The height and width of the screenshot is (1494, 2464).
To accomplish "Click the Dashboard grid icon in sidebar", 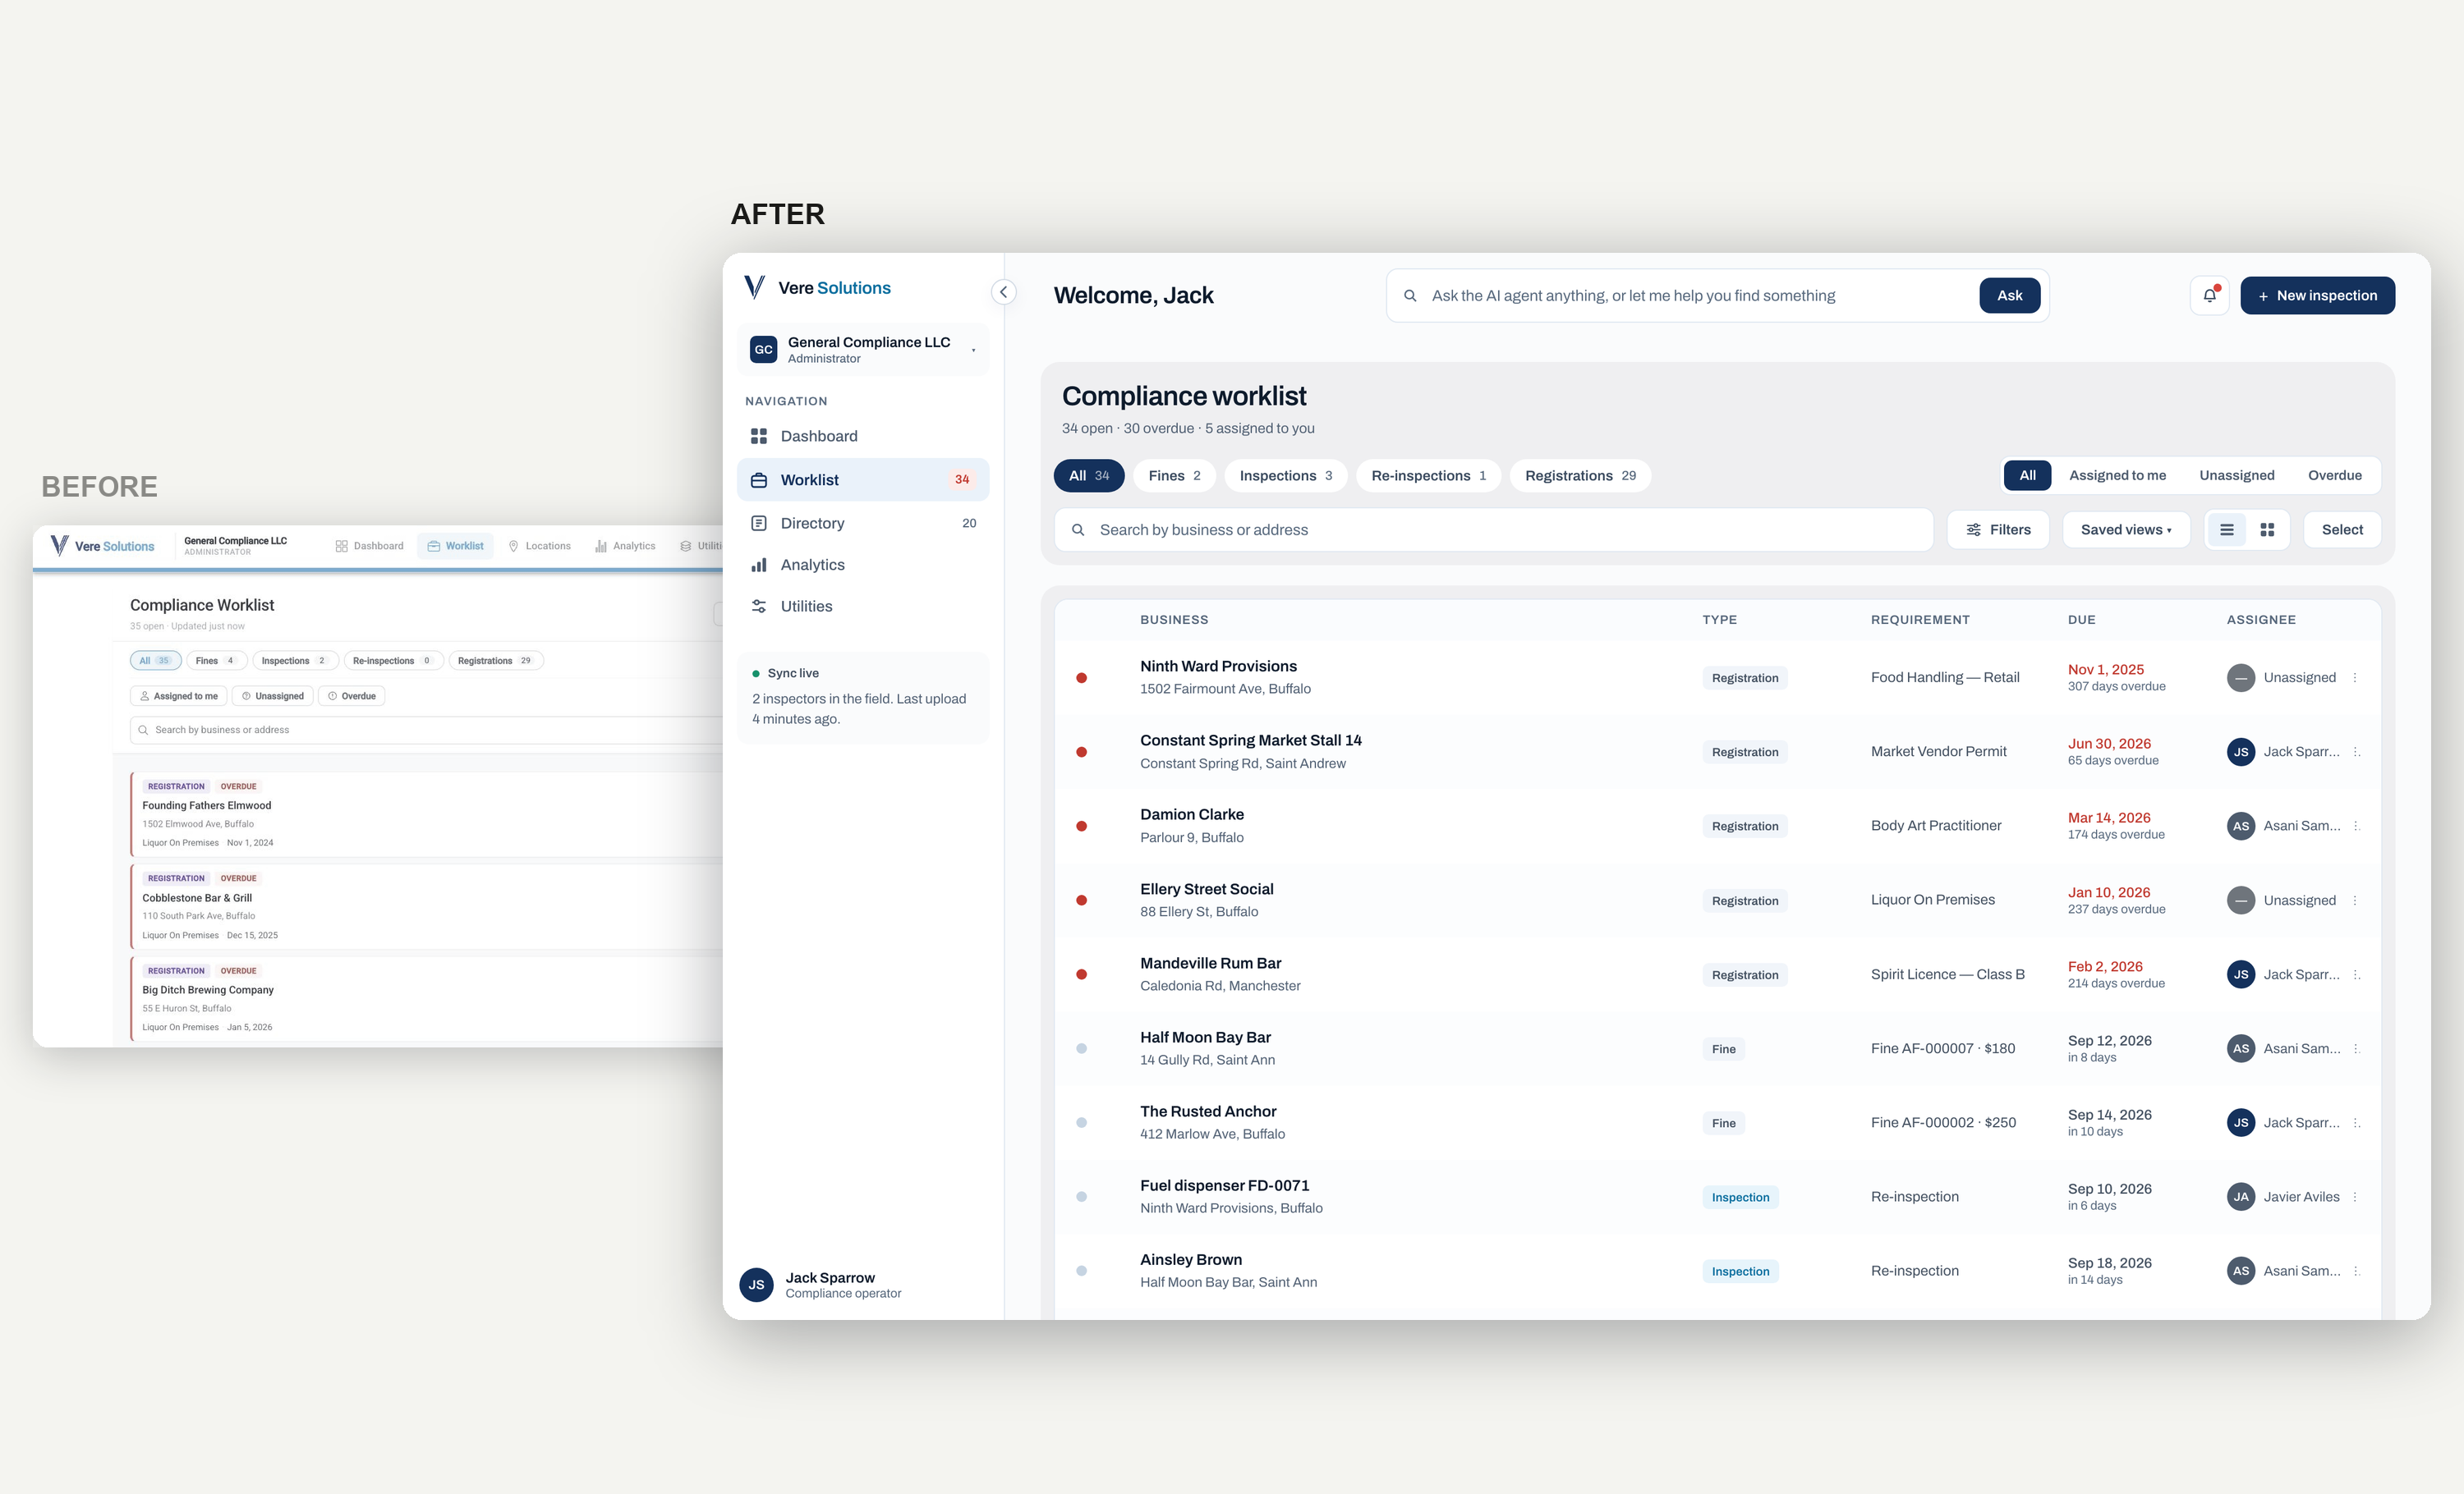I will [x=759, y=437].
